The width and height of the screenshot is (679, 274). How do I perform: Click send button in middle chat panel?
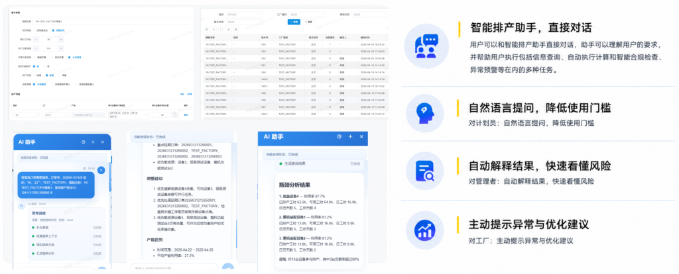(228, 267)
